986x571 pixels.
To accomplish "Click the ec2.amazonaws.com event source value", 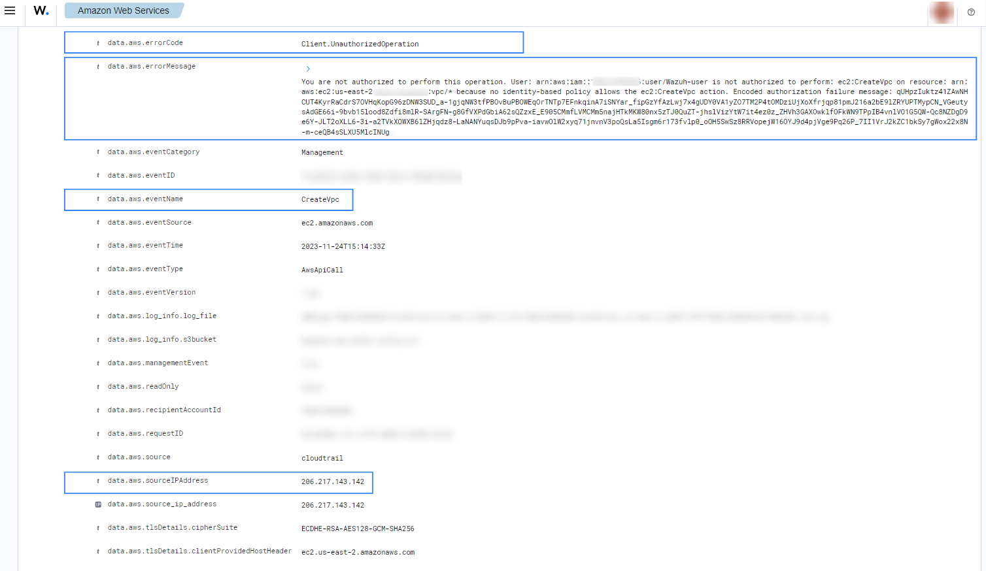I will [x=337, y=223].
